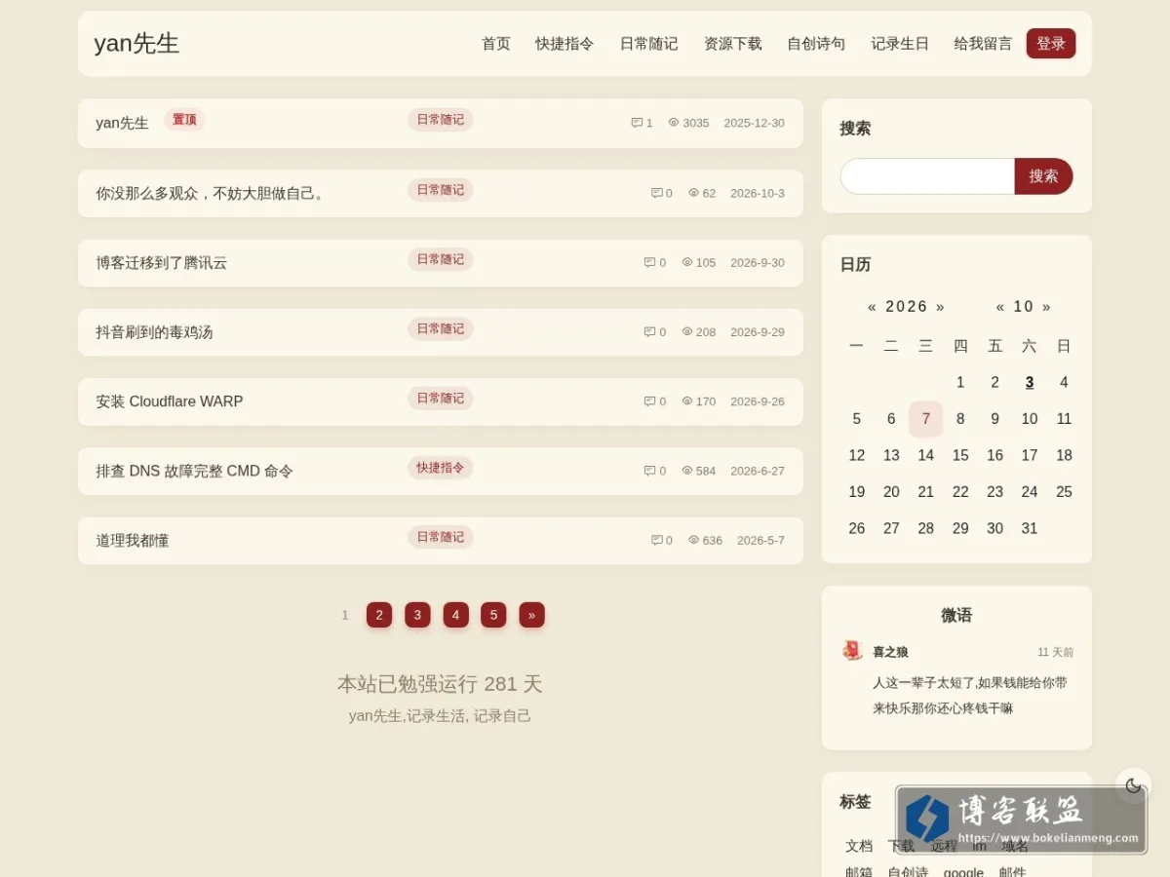The image size is (1170, 877).
Task: Open the 首页 nav item
Action: pyautogui.click(x=496, y=44)
